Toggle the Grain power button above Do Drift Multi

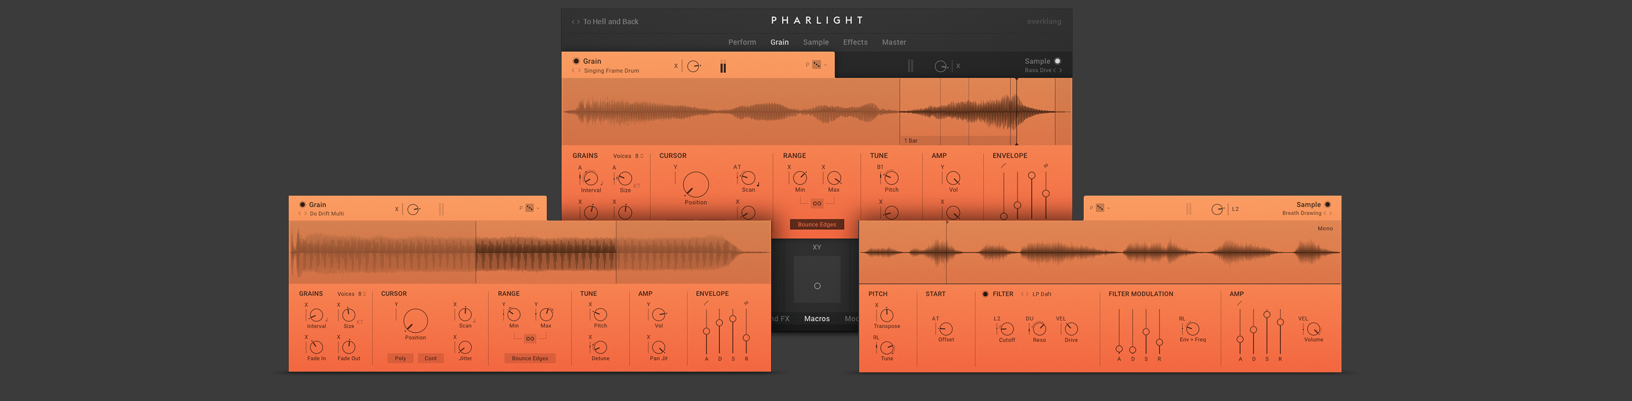click(302, 204)
